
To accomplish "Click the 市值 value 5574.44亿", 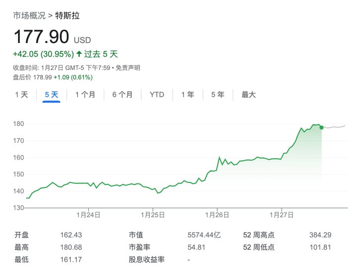I will point(204,235).
